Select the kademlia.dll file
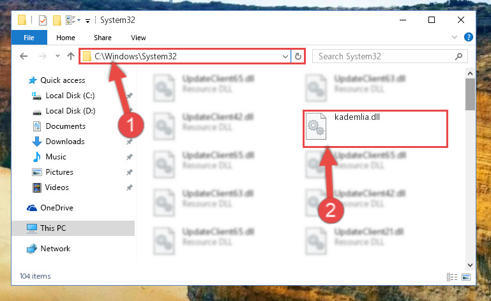491x301 pixels. pyautogui.click(x=375, y=128)
